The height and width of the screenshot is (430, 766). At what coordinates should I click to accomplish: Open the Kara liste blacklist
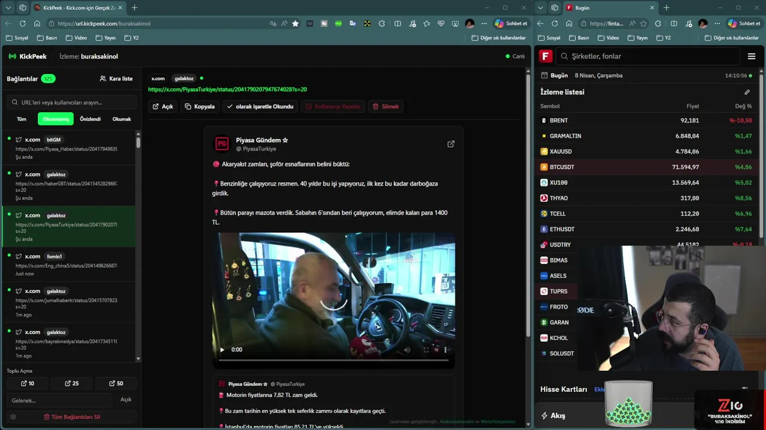(116, 79)
